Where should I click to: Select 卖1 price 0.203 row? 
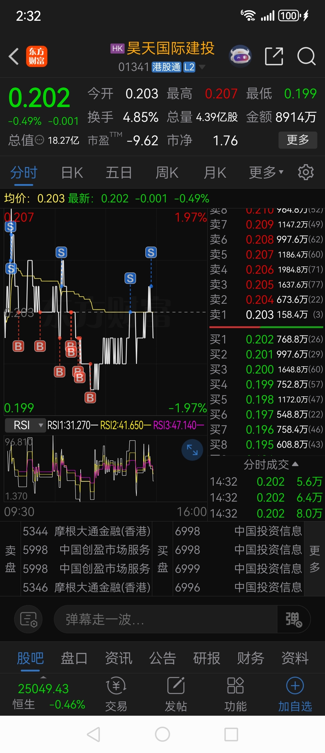(266, 315)
